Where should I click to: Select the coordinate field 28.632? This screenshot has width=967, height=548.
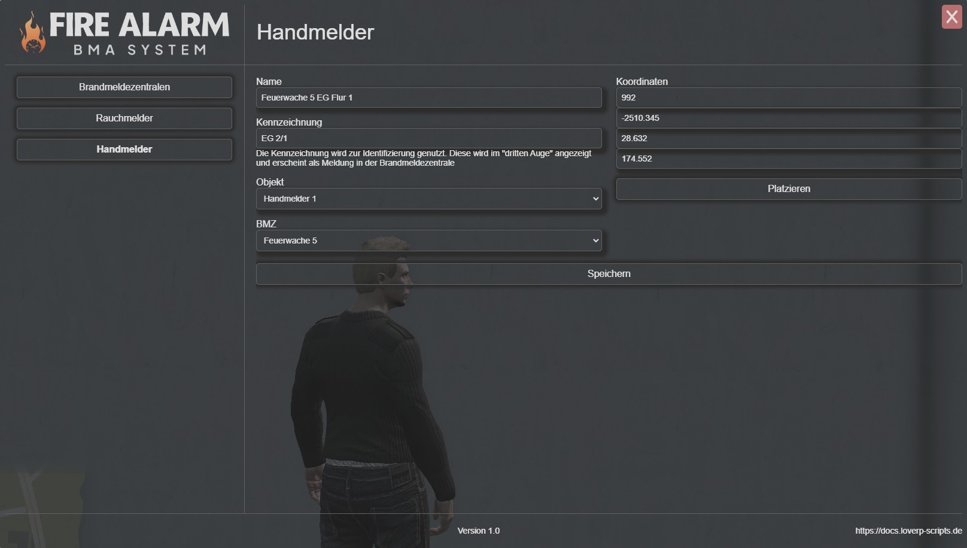coord(789,138)
